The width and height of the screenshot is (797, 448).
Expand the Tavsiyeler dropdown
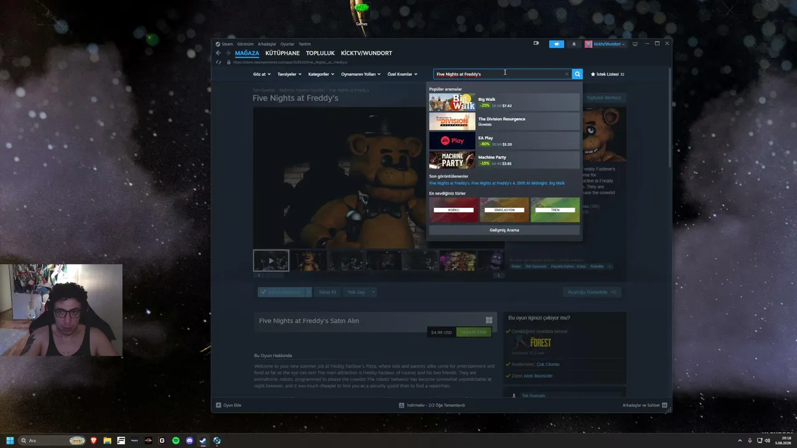click(290, 74)
